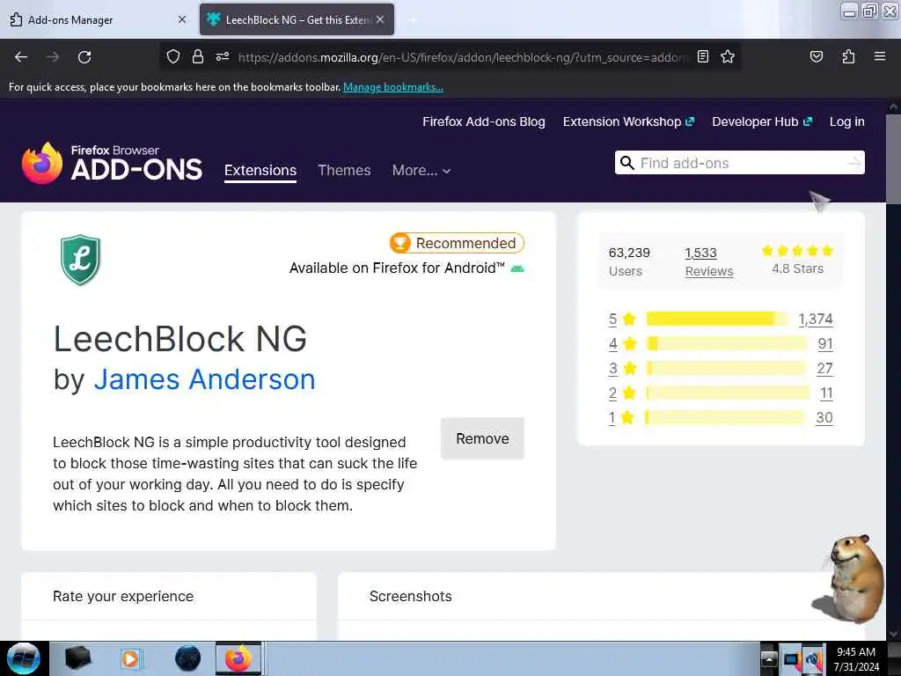Reload the current page
Screen dimensions: 901x676
pyautogui.click(x=84, y=57)
